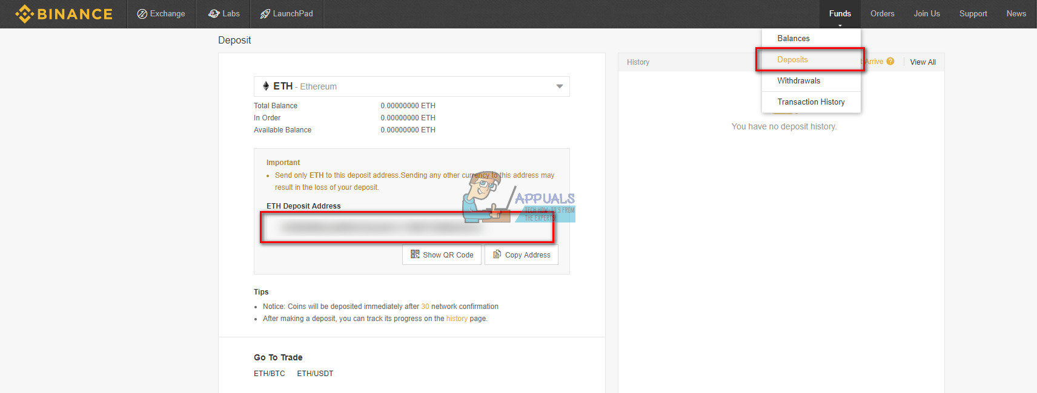Open LaunchPad from the navigation bar

click(287, 14)
